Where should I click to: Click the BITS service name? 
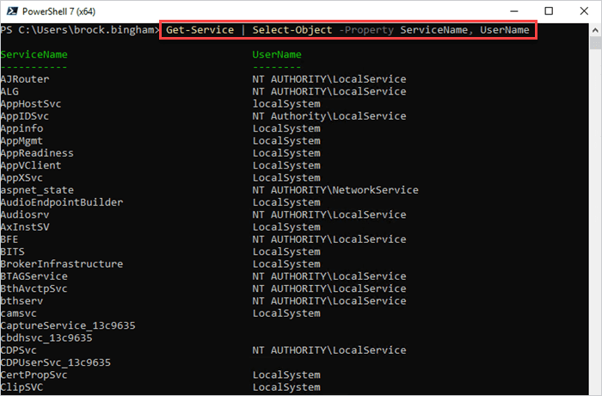pos(13,251)
